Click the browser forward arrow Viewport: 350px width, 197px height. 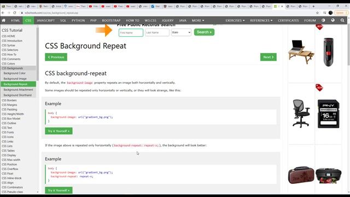click(9, 13)
